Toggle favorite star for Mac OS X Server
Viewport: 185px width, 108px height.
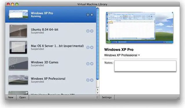(x=88, y=47)
